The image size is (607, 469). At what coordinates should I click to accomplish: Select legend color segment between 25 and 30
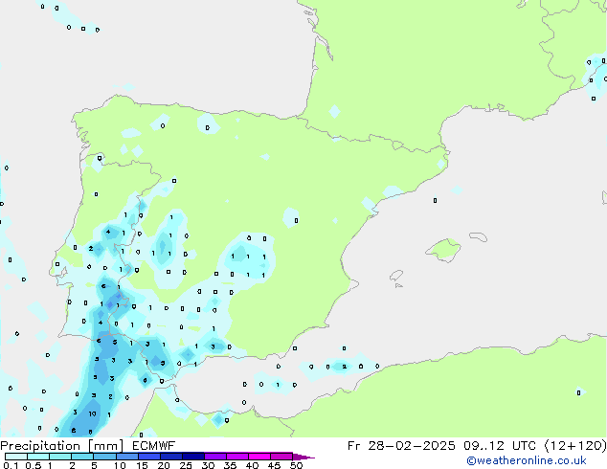click(192, 457)
